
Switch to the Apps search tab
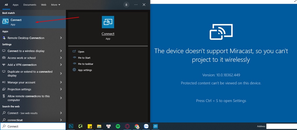15,5
